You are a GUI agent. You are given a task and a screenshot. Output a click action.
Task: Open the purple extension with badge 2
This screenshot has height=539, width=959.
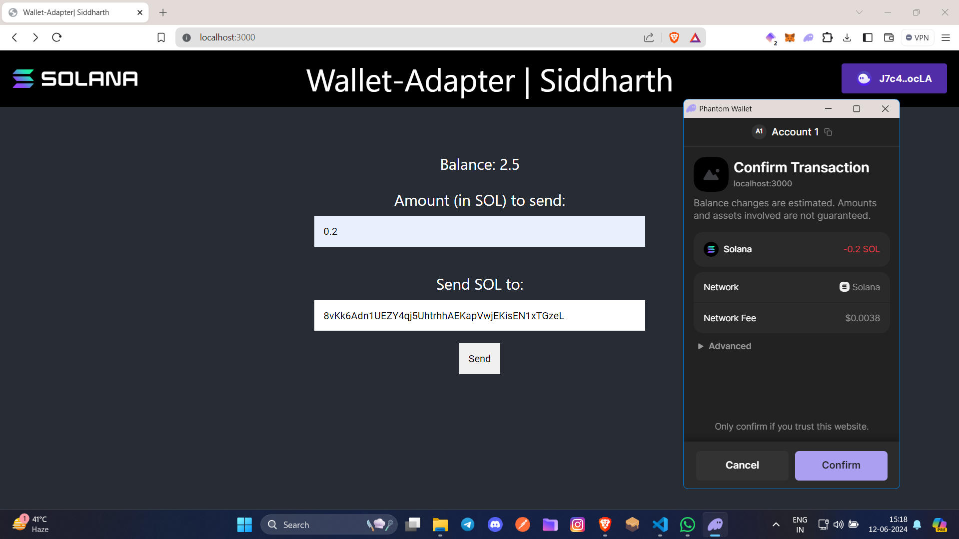click(x=771, y=37)
